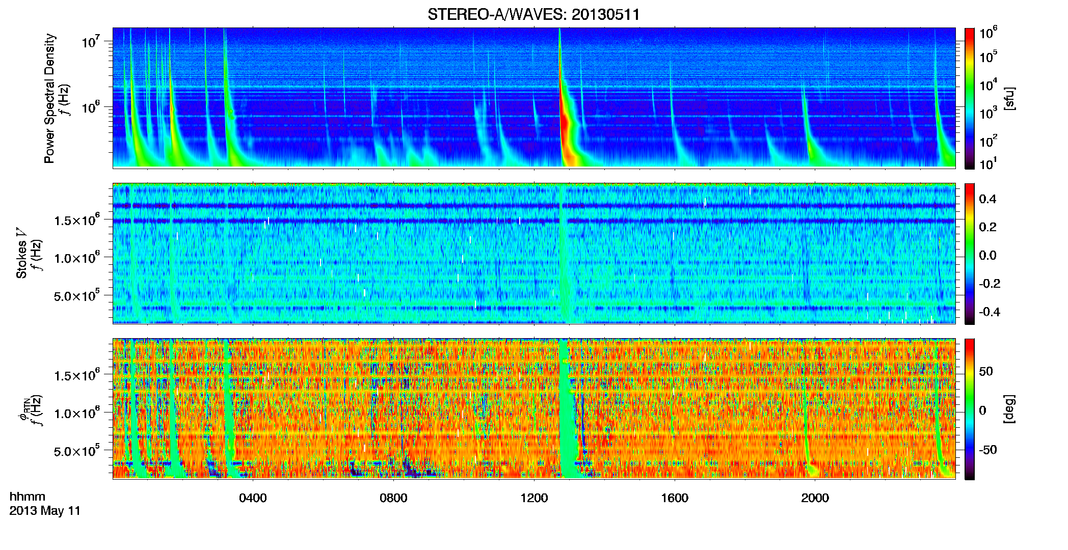Click the [sfu] colorbar unit label
This screenshot has height=550, width=1068.
tap(1009, 99)
